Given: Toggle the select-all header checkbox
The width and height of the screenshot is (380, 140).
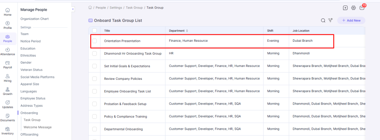Looking at the screenshot, I should tap(95, 30).
